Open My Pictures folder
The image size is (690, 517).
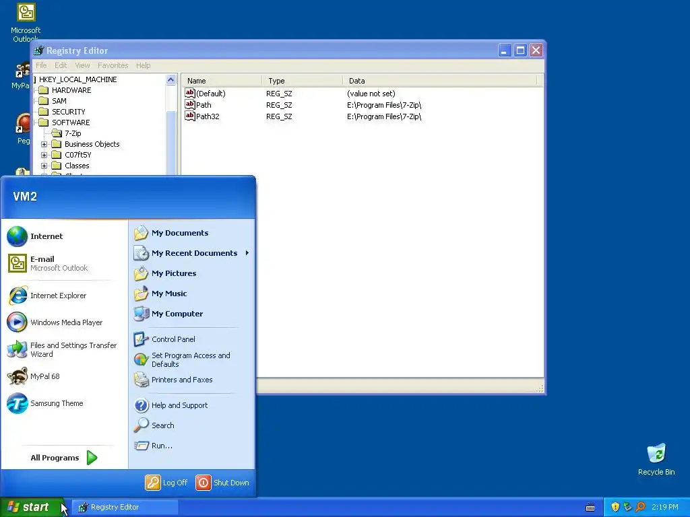pos(174,273)
